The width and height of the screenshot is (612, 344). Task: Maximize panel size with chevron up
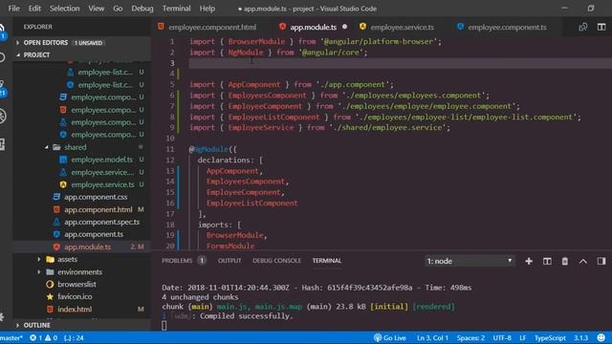point(582,261)
